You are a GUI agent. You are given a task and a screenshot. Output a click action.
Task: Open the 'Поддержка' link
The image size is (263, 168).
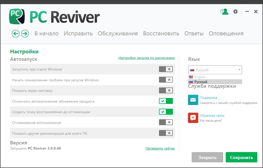coord(209,97)
